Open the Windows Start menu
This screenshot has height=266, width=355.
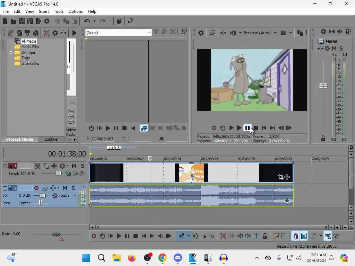pos(86,258)
